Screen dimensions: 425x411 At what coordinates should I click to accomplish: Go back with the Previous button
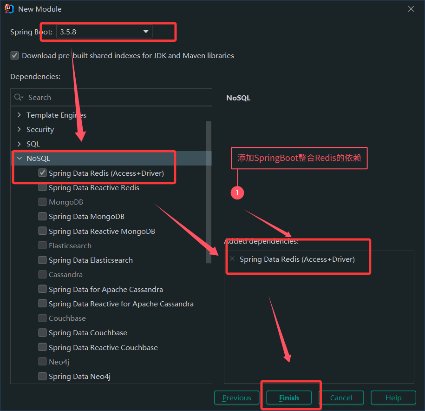coord(236,398)
